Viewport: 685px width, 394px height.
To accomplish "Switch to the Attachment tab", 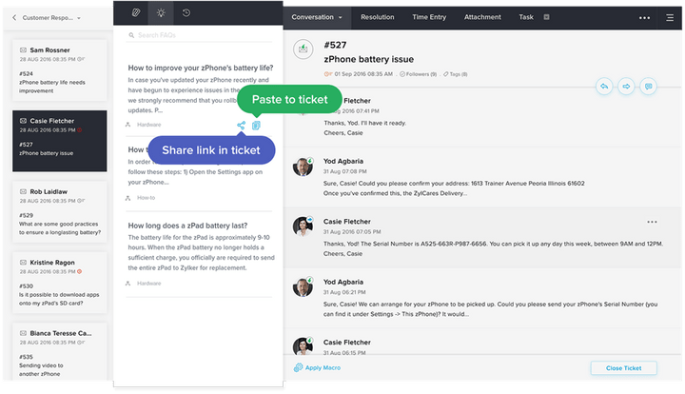I will (x=482, y=17).
